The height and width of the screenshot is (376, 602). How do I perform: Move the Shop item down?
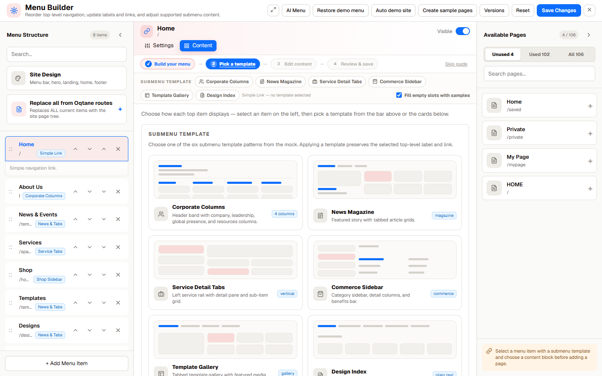click(89, 275)
